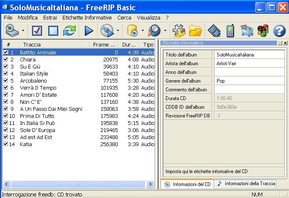This screenshot has width=289, height=198.
Task: Close the Etichette Informative panel
Action: [285, 43]
